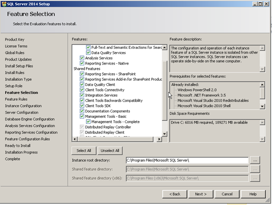272x205 pixels.
Task: Click Feature description scroll up arrow
Action: tap(262, 48)
